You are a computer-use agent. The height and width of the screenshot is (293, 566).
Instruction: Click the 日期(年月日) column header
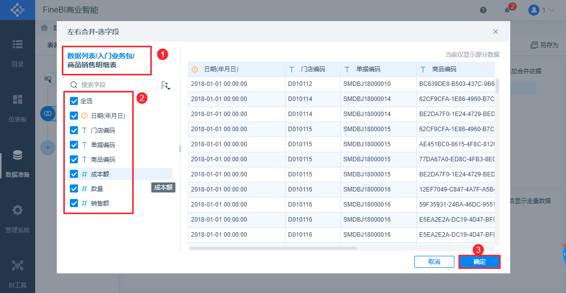click(x=237, y=69)
